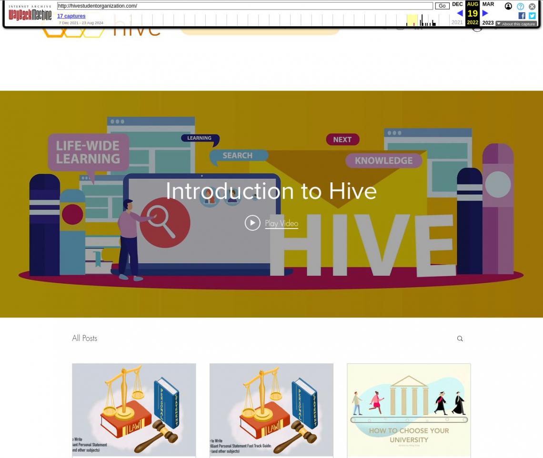Click the blog search magnifier icon
Image resolution: width=543 pixels, height=458 pixels.
[460, 339]
